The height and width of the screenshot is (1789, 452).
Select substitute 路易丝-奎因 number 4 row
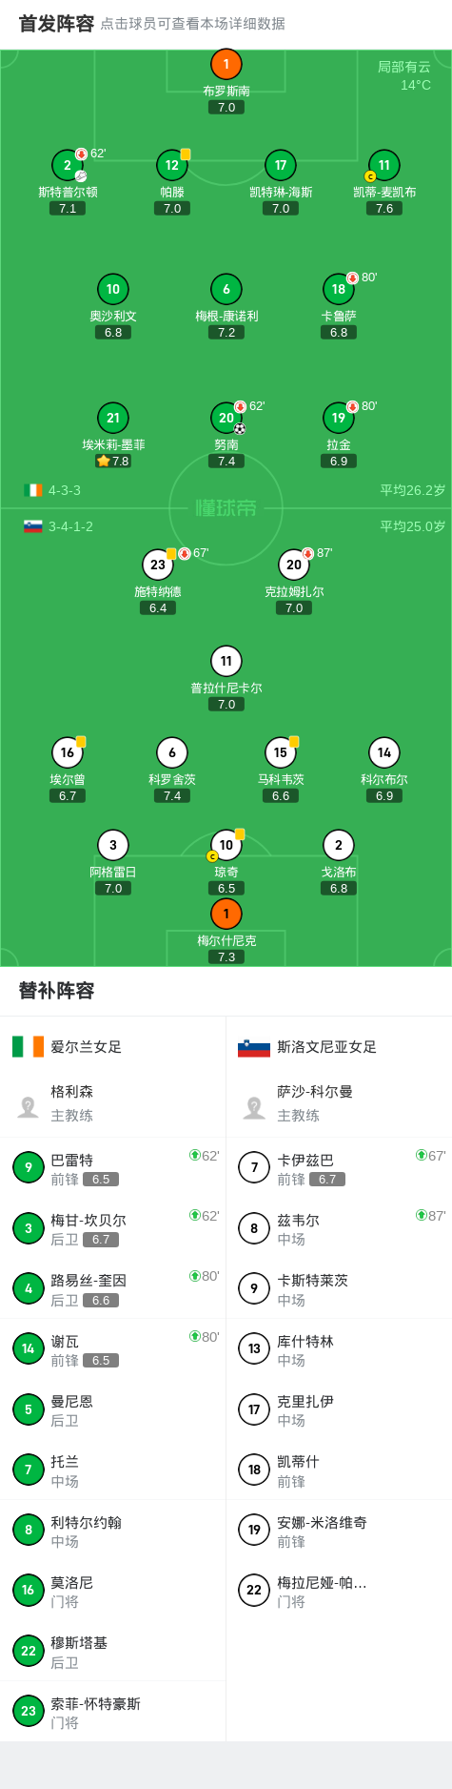pos(113,1289)
